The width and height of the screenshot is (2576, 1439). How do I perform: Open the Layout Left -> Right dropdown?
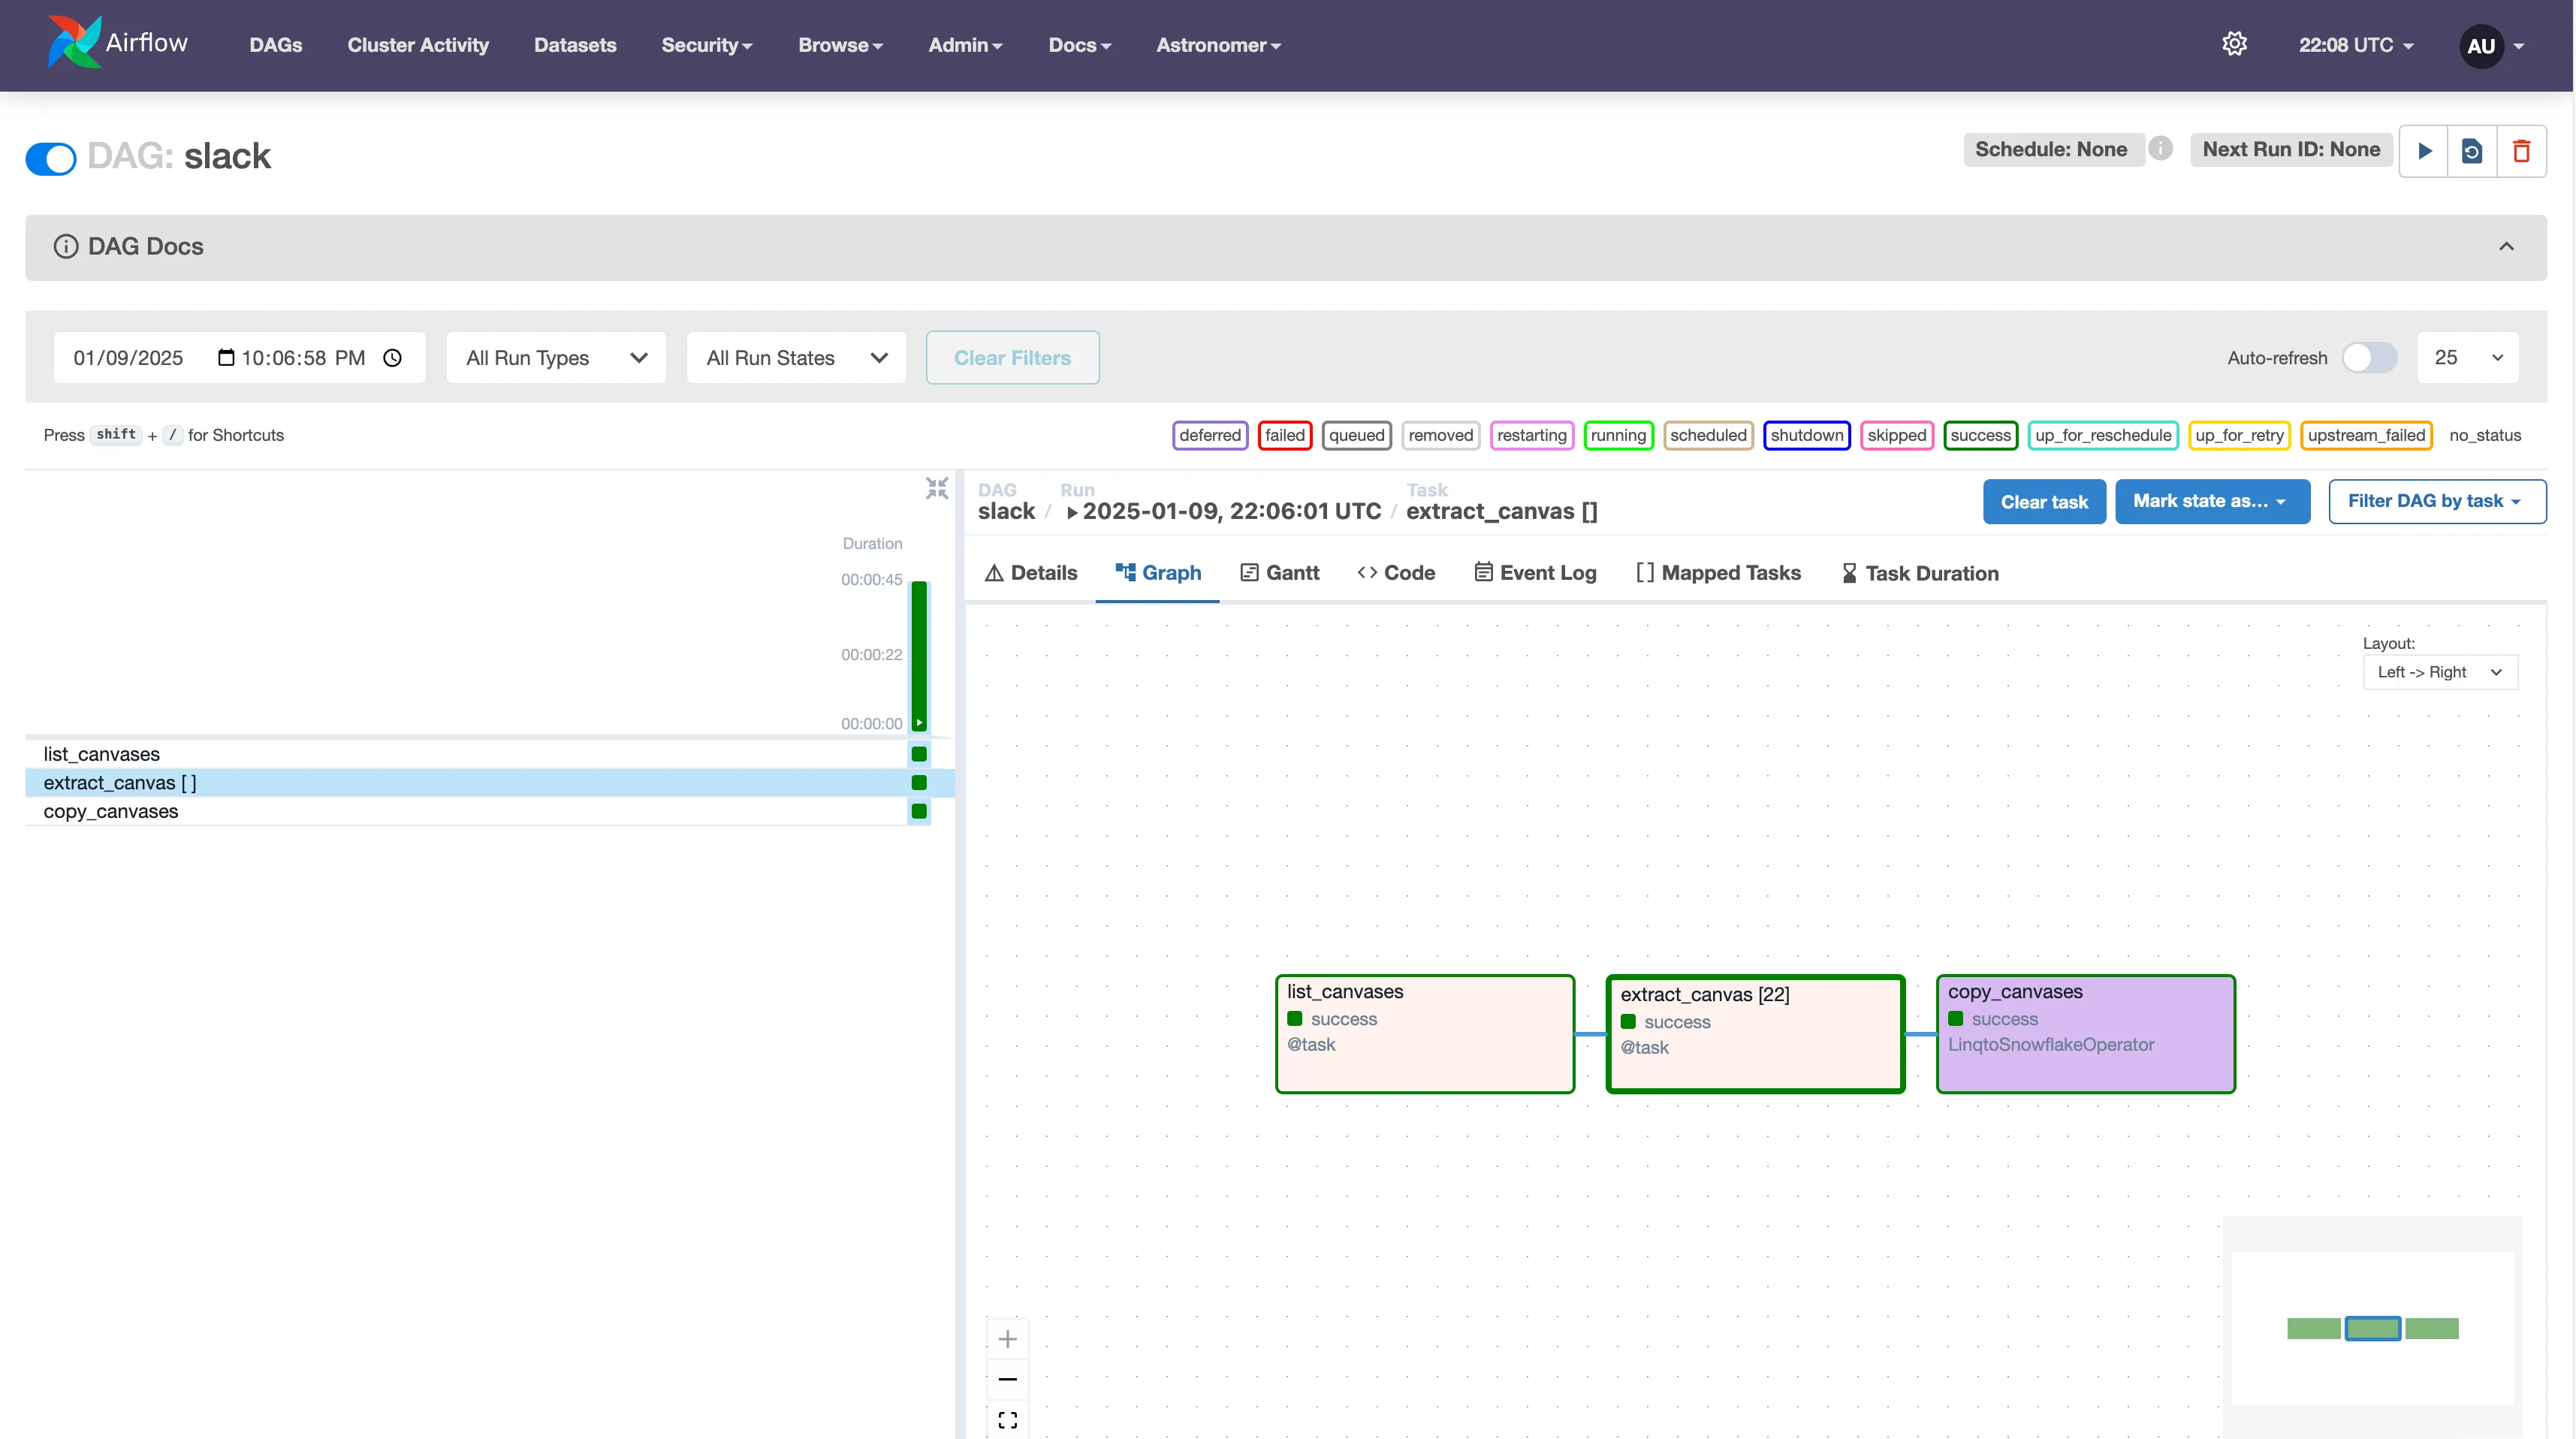[2439, 672]
